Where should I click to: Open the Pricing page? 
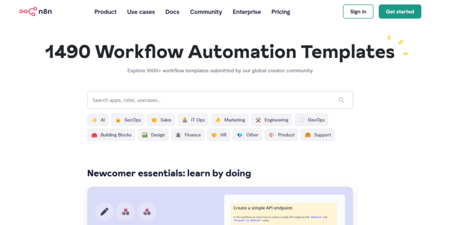click(281, 12)
